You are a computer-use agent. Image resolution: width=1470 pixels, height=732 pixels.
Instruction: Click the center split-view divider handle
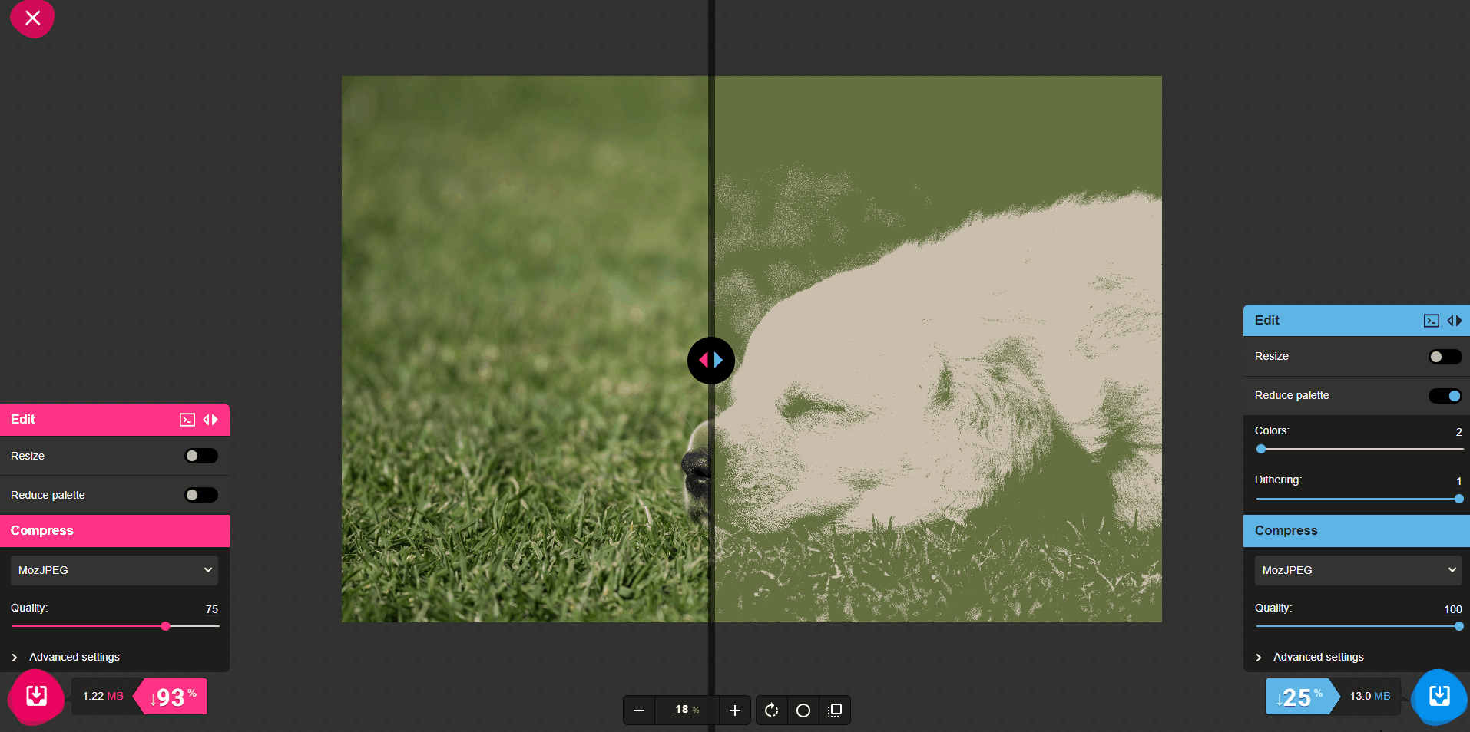[x=711, y=361]
